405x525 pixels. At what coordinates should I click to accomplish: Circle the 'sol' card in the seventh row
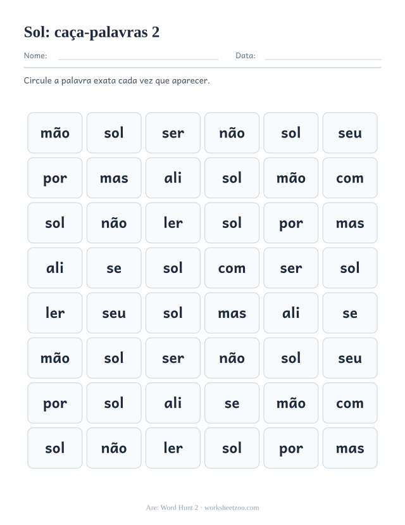click(114, 403)
